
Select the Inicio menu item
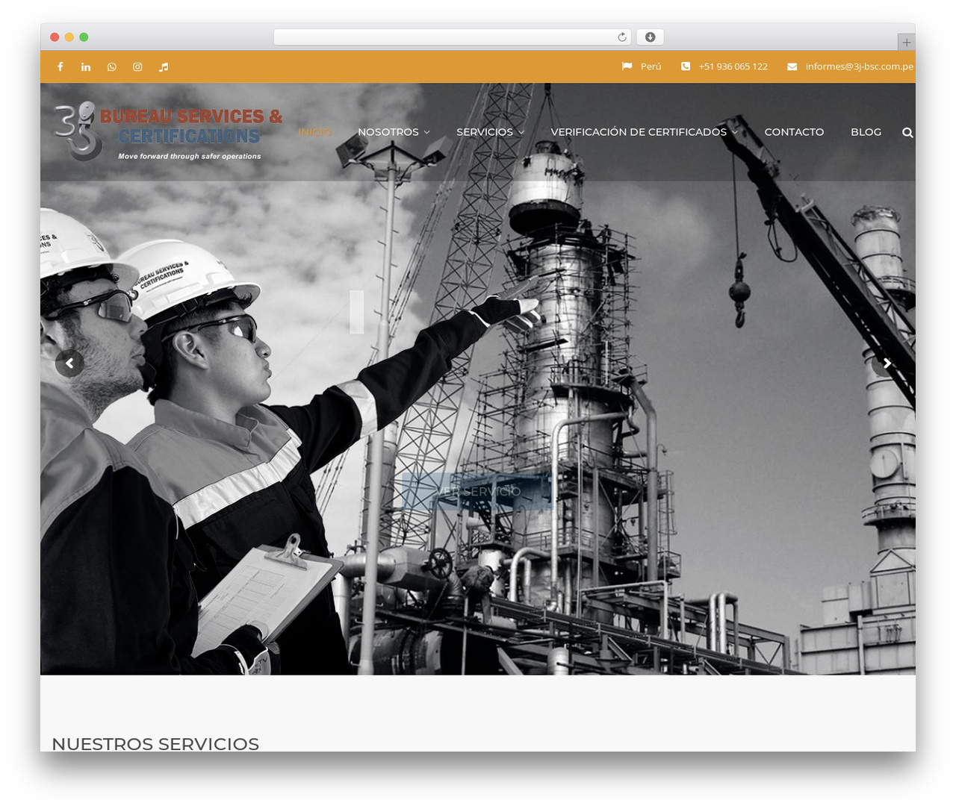314,132
